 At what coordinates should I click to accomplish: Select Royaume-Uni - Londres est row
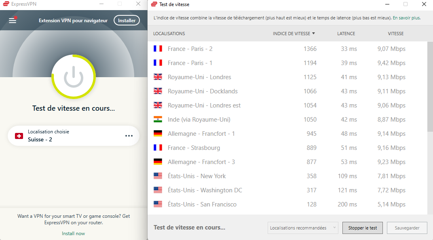pos(287,105)
